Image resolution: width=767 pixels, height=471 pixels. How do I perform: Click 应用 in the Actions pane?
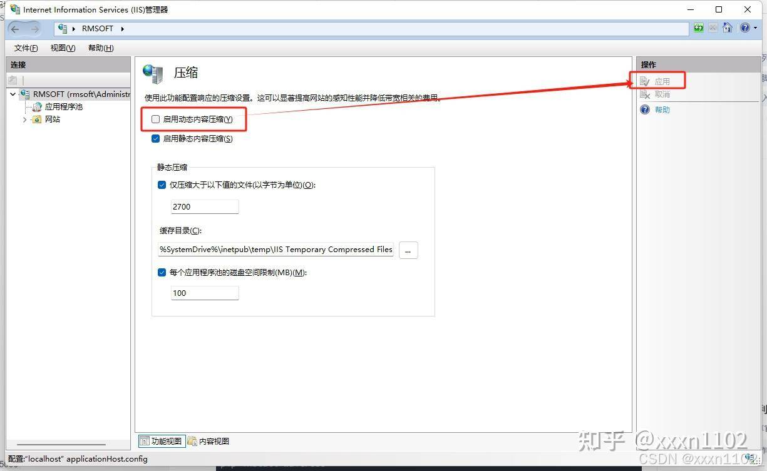point(662,81)
